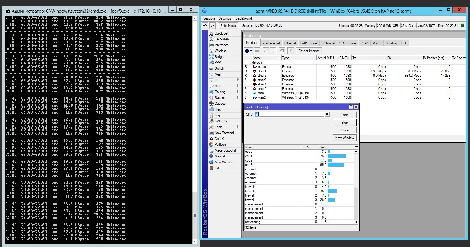This screenshot has height=247, width=470.
Task: Open the Bridge menu item
Action: coord(219,57)
